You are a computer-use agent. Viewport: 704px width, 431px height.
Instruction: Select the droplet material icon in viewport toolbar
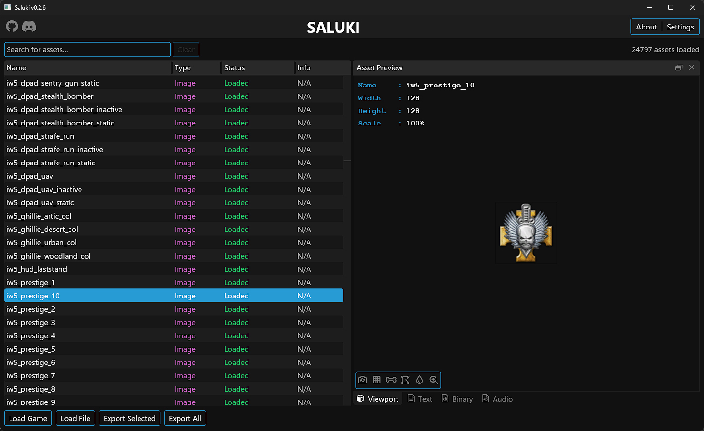point(419,380)
